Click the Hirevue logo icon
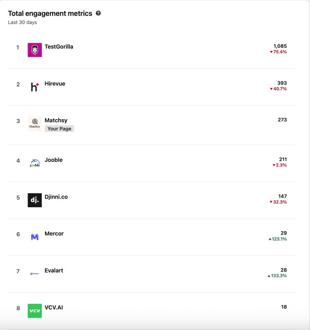Viewport: 310px width, 330px height. coord(34,87)
